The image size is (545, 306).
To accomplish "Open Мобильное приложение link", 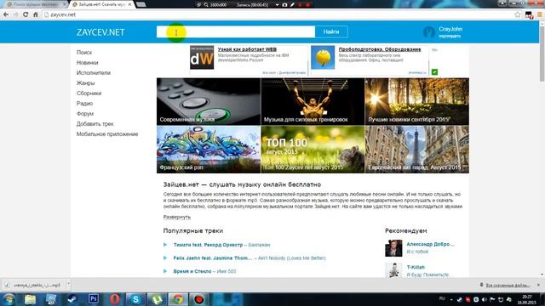I will point(107,134).
